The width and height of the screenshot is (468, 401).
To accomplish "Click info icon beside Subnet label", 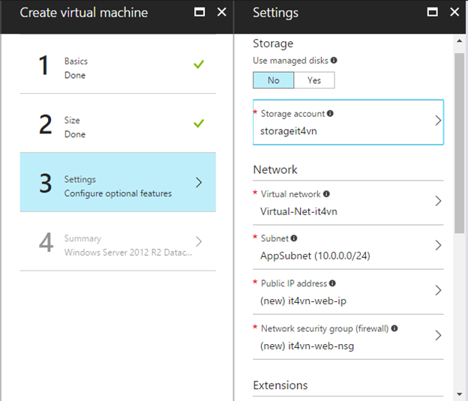I will click(294, 238).
